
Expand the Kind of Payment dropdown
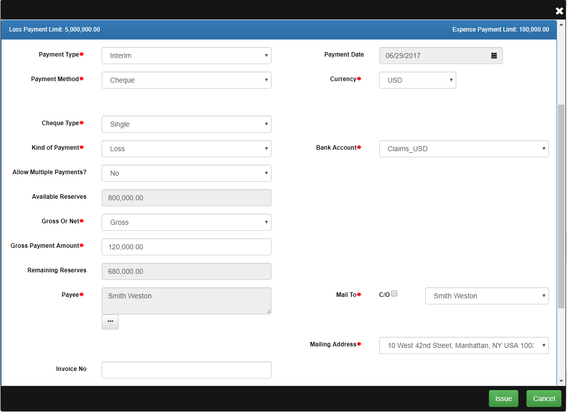tap(186, 149)
